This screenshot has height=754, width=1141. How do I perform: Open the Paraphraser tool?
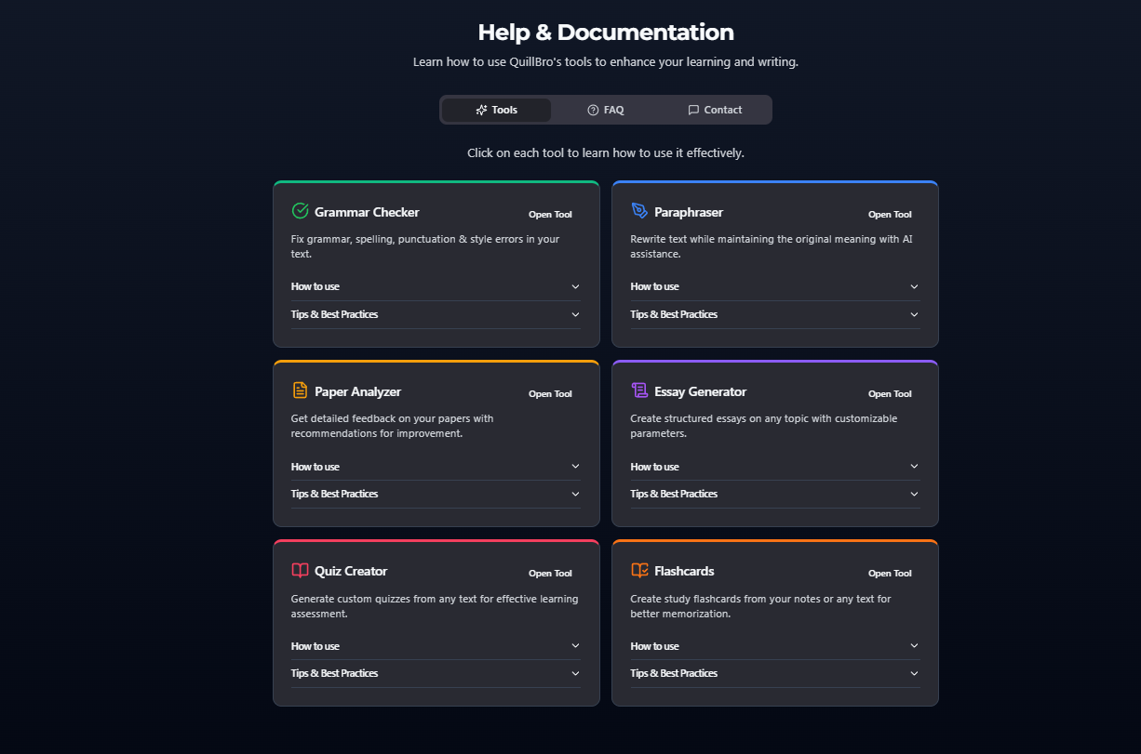click(890, 215)
